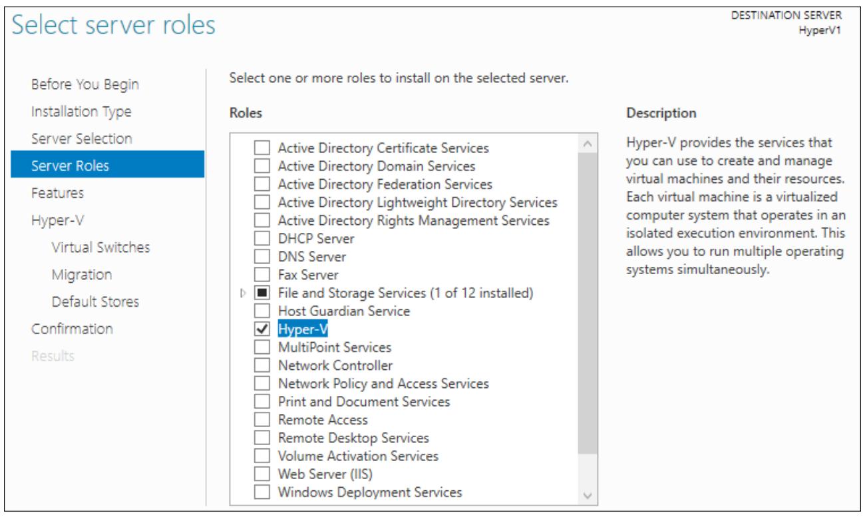This screenshot has height=517, width=865.
Task: Check Active Directory Rights Management Services
Action: point(263,220)
